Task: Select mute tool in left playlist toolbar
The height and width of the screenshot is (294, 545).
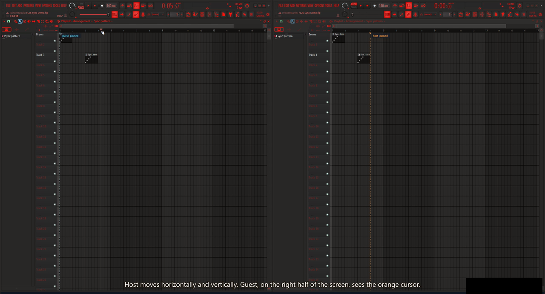Action: (x=29, y=21)
